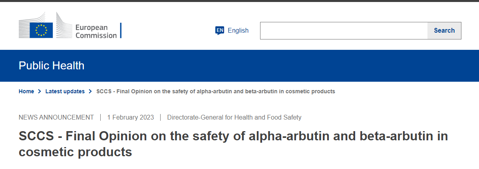
Task: Go to the Home breadcrumb link
Action: 26,91
